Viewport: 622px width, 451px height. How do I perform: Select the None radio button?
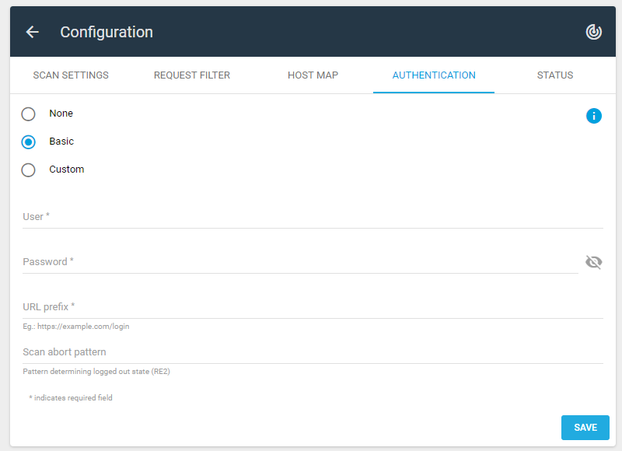(28, 114)
